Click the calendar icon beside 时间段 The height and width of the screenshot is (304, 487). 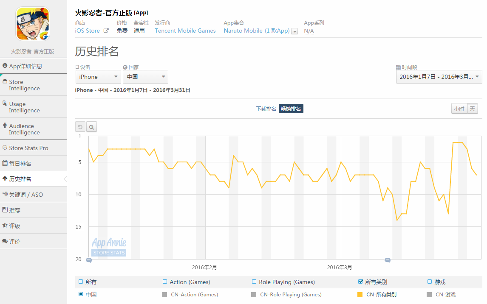(398, 67)
